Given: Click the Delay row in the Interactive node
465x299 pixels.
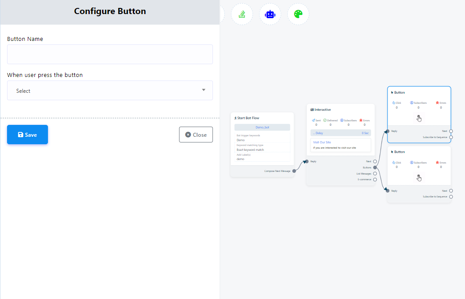Looking at the screenshot, I should point(341,133).
